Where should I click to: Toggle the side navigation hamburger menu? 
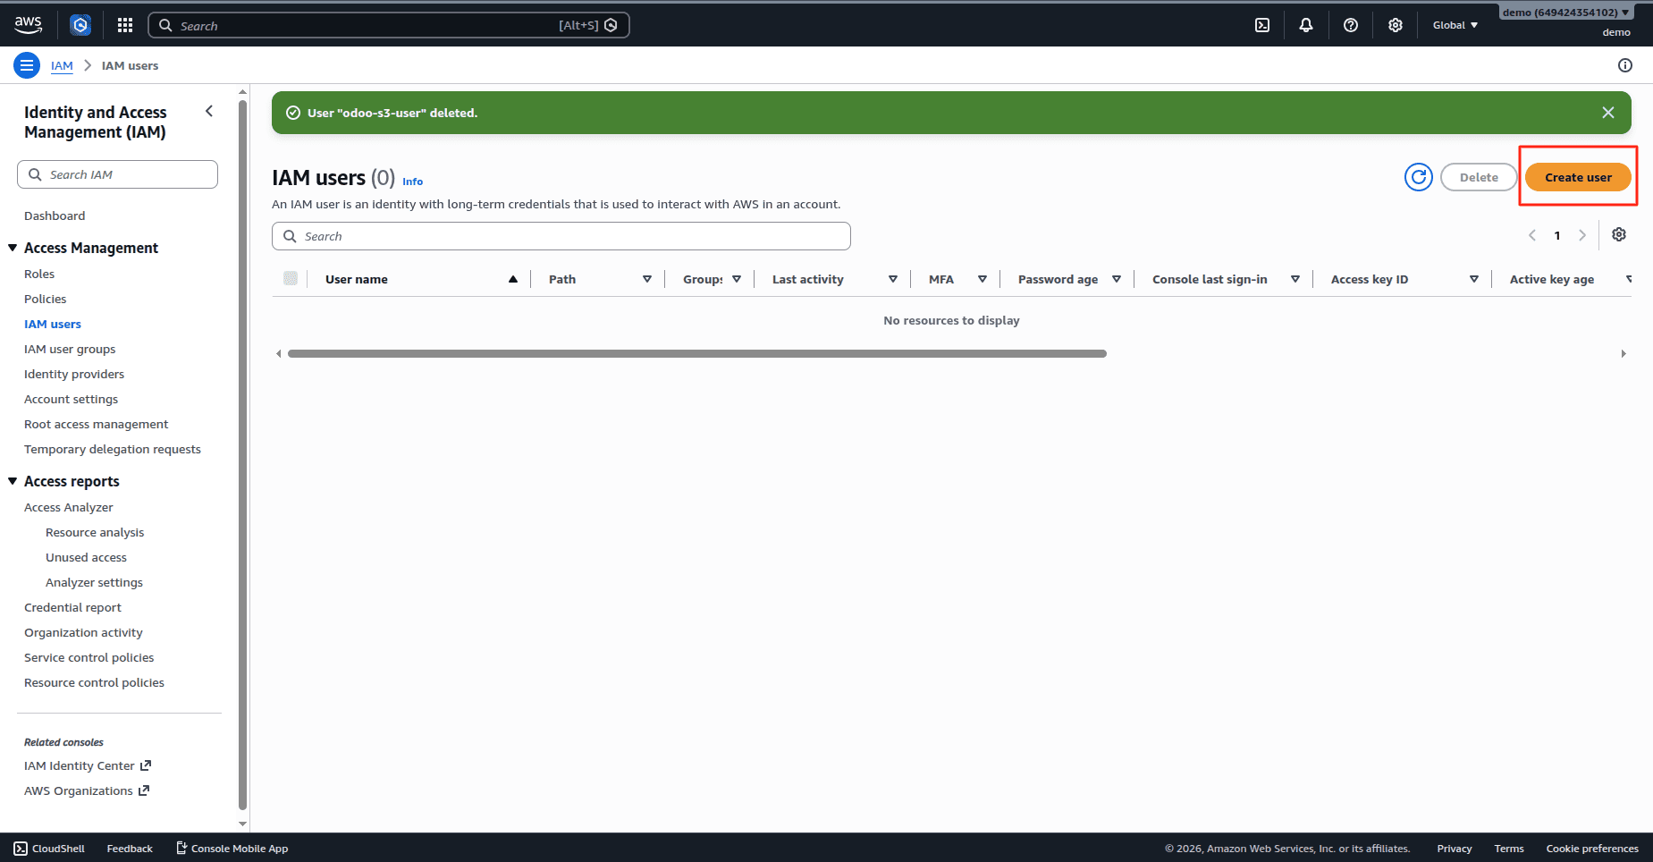[27, 65]
